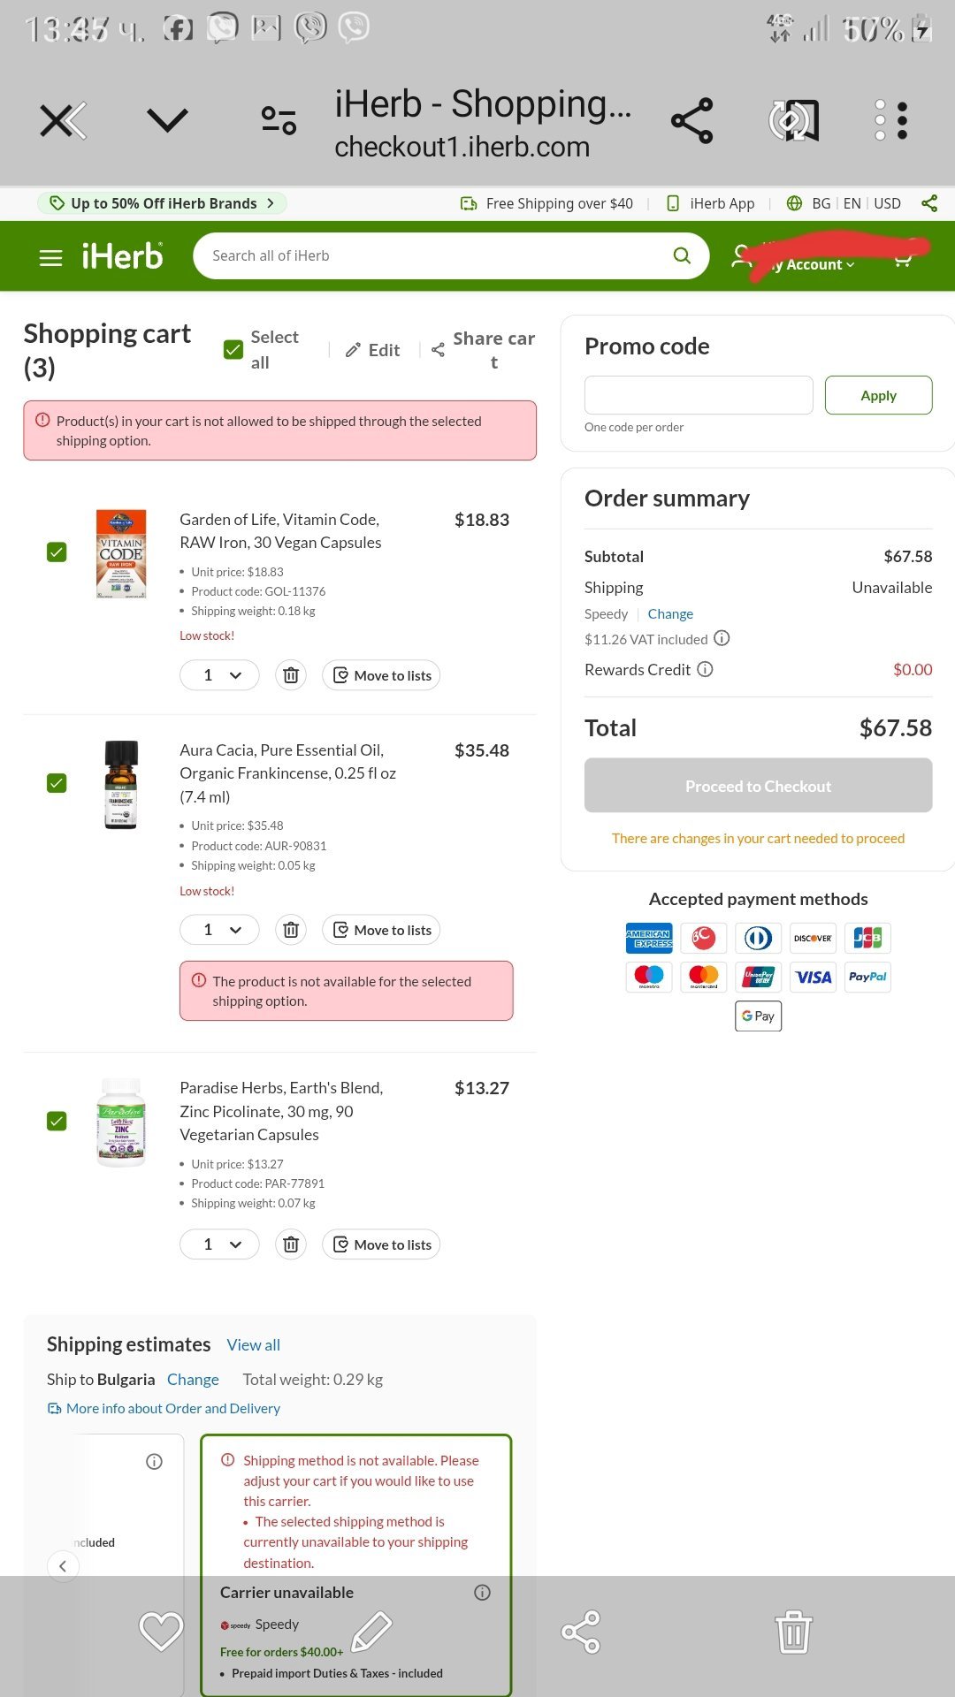Click the Promo code input field

(699, 395)
